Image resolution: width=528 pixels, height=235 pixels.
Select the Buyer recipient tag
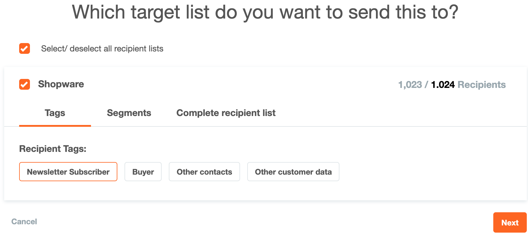[x=143, y=172]
